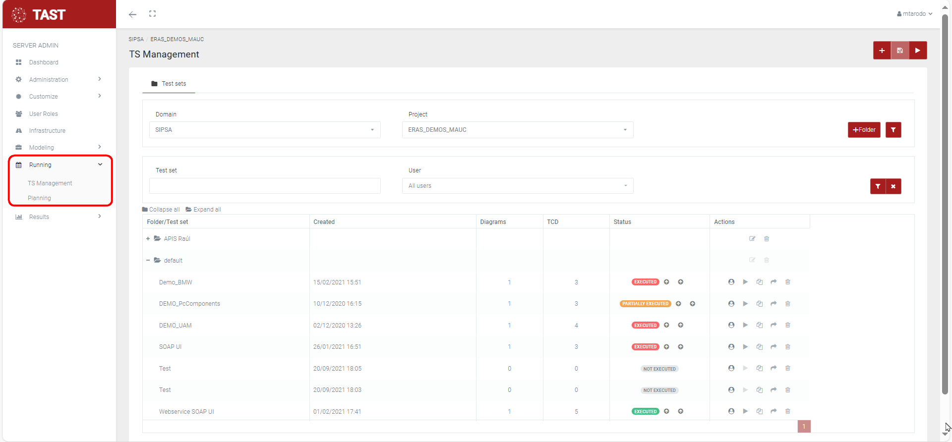This screenshot has height=442, width=952.
Task: Run the Demo_BMW test set
Action: [745, 282]
